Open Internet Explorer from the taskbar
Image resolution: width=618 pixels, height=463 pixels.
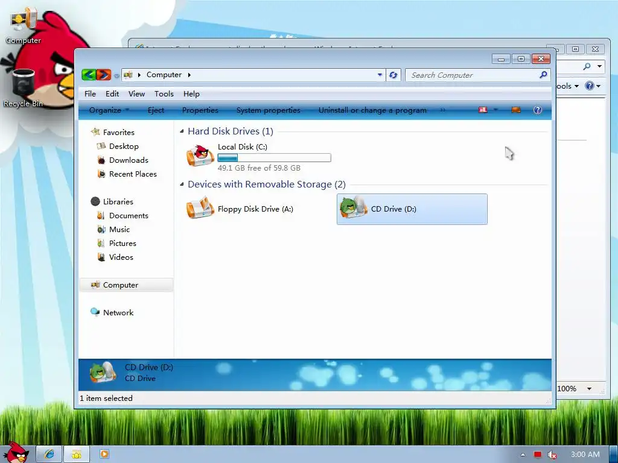pyautogui.click(x=49, y=454)
